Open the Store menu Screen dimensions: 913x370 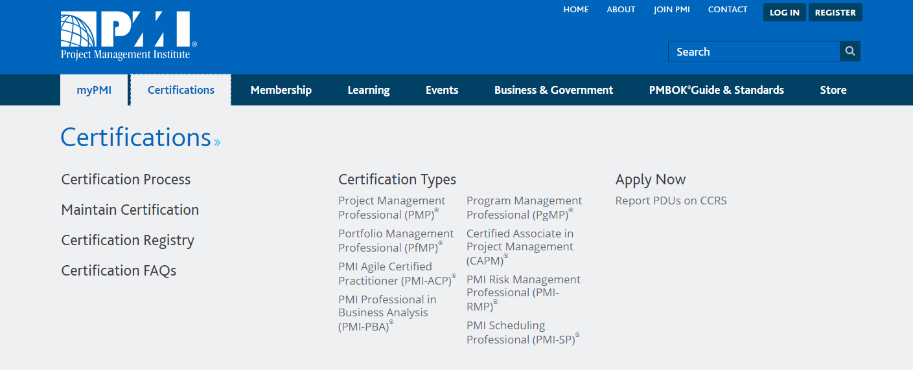click(833, 90)
